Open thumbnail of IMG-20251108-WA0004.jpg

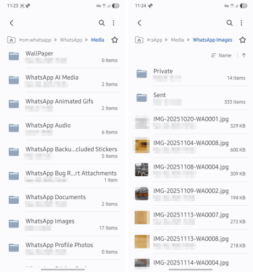tap(142, 169)
